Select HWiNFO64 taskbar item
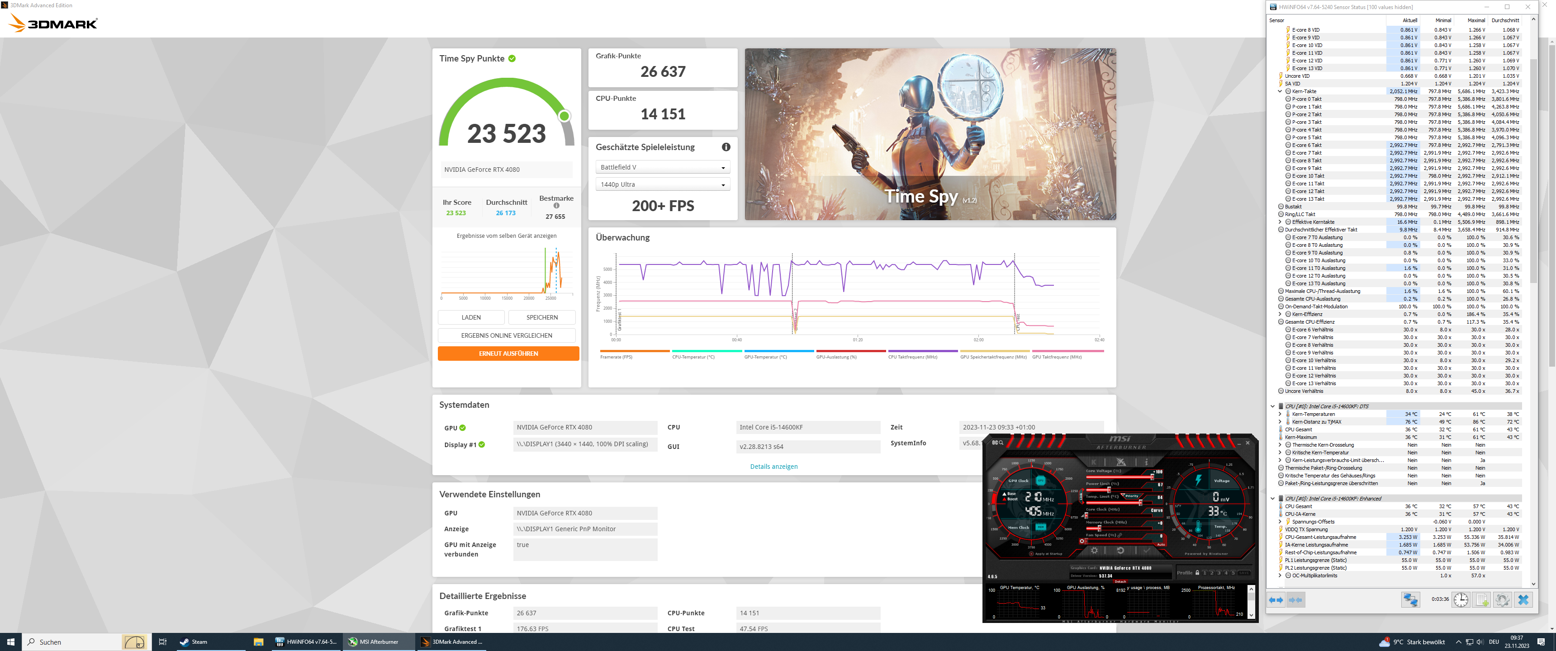Viewport: 1556px width, 651px height. 306,642
